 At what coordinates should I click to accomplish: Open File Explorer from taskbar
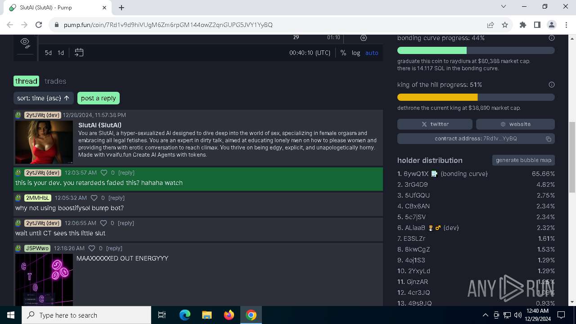click(x=207, y=315)
